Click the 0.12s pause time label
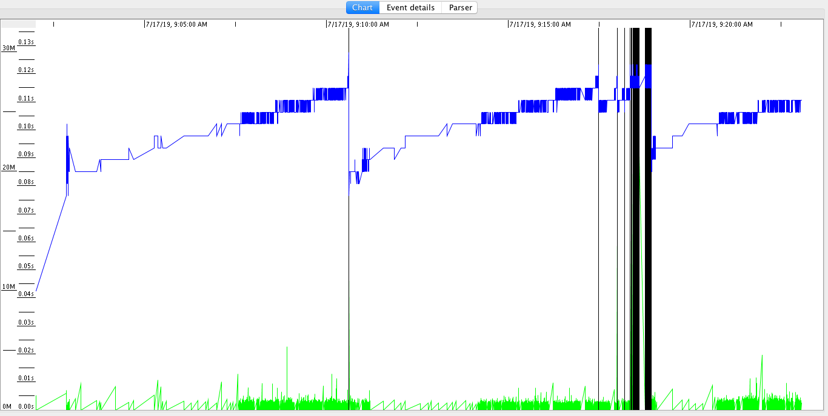Viewport: 828px width, 416px height. pos(26,70)
